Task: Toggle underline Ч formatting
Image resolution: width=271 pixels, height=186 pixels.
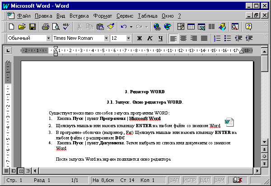Action: click(160, 38)
